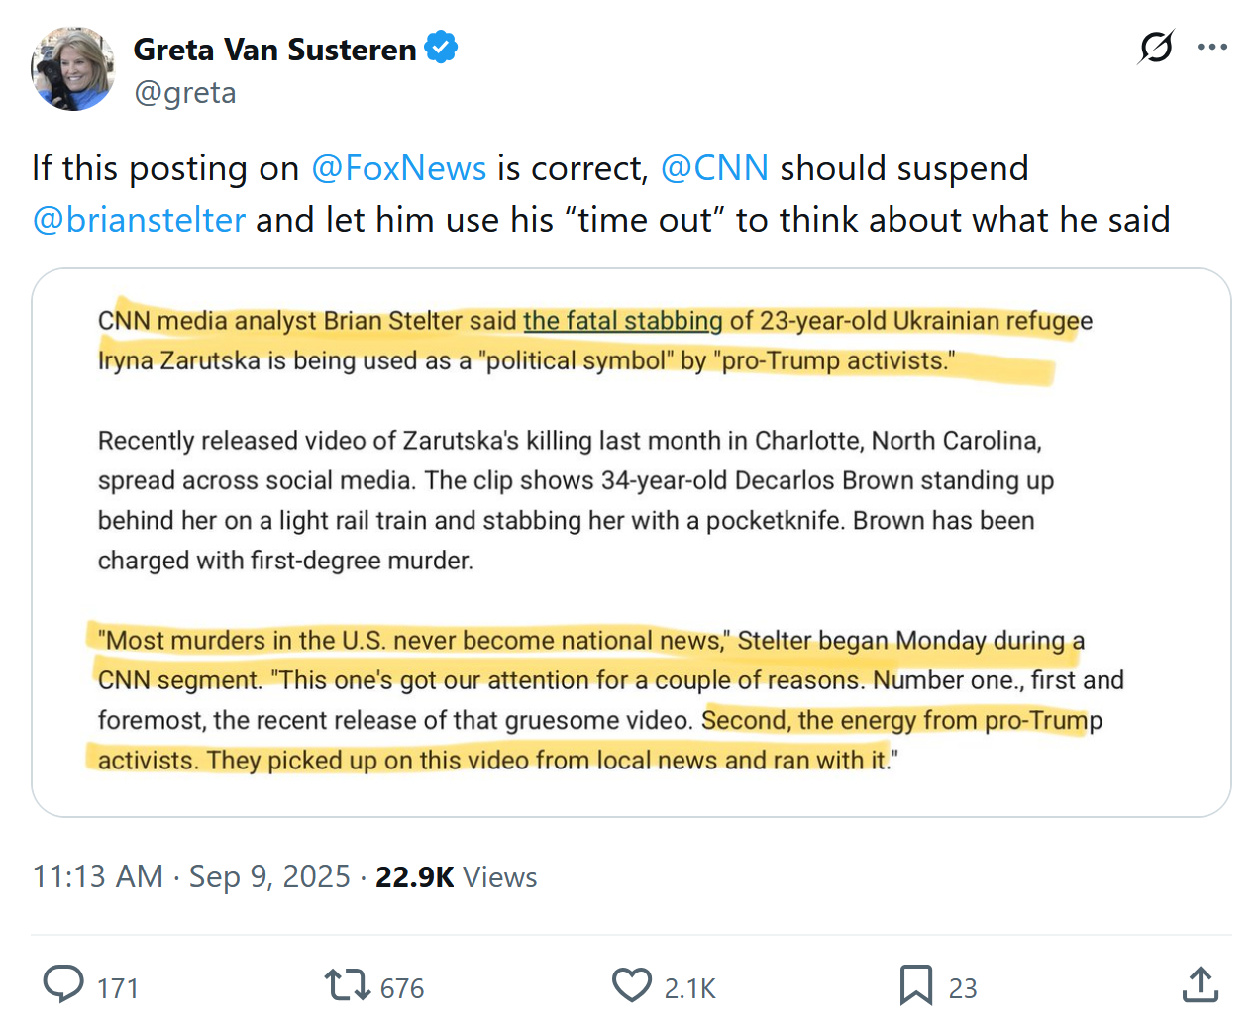Image resolution: width=1260 pixels, height=1024 pixels.
Task: Open the three-dot more options menu
Action: [x=1212, y=47]
